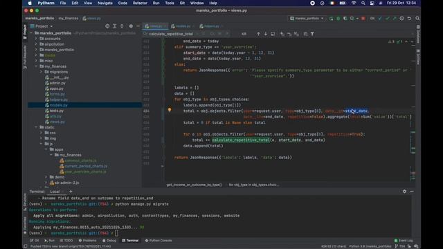
Task: Click the Debug tool window button
Action: point(109,241)
